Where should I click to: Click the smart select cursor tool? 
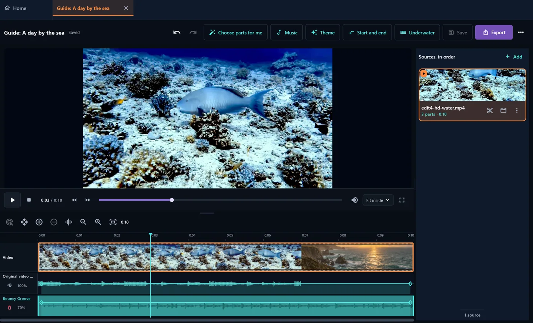[10, 222]
